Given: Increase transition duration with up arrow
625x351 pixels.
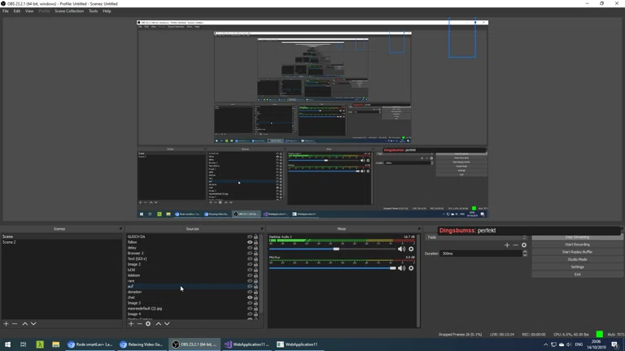Looking at the screenshot, I should click(x=525, y=252).
